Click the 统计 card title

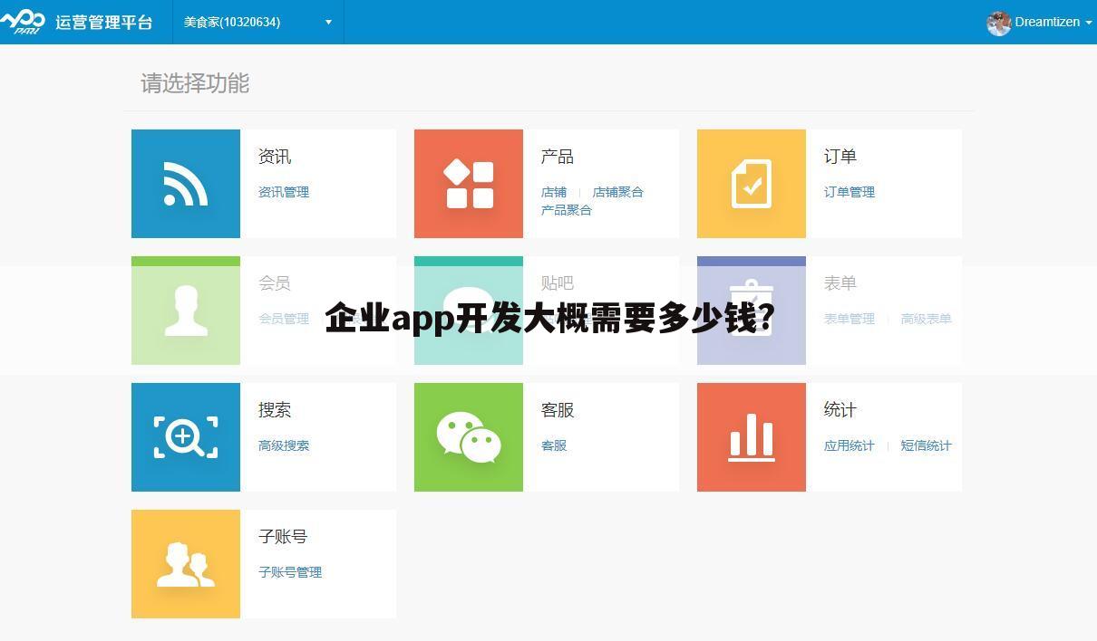(840, 410)
